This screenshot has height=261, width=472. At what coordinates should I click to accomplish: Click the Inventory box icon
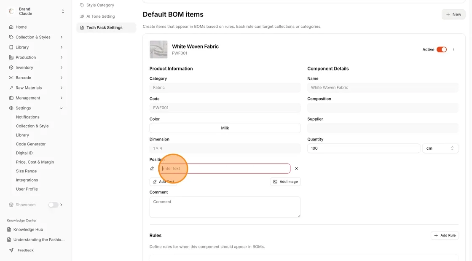pos(11,67)
